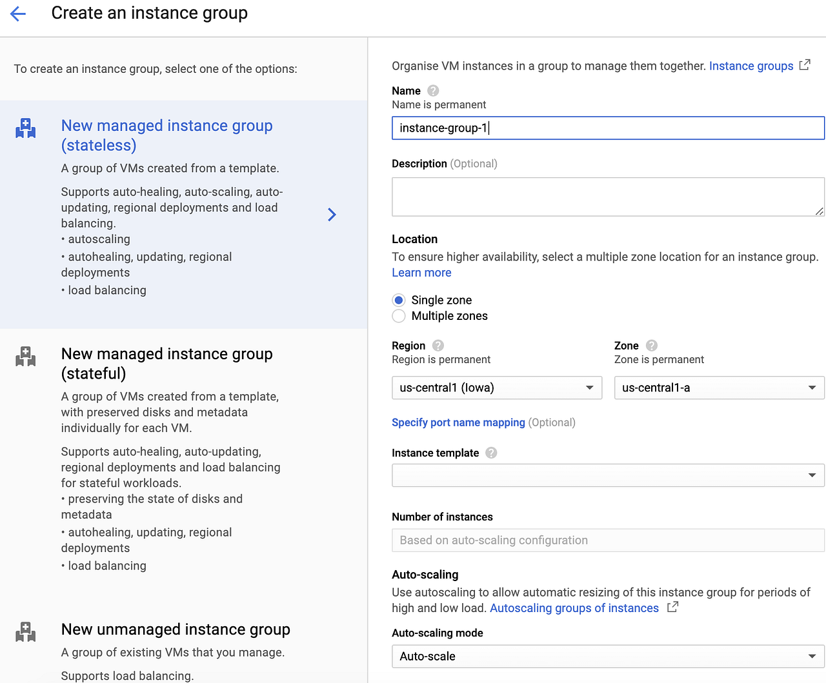Select the Multiple zones radio button
Screen dimensions: 826x683
[399, 316]
